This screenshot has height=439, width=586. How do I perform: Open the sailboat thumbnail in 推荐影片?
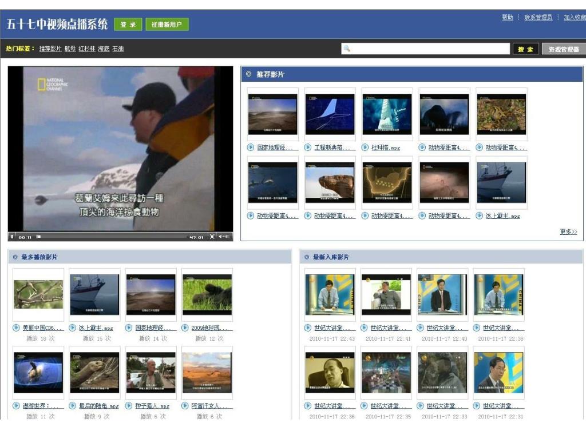pyautogui.click(x=501, y=182)
